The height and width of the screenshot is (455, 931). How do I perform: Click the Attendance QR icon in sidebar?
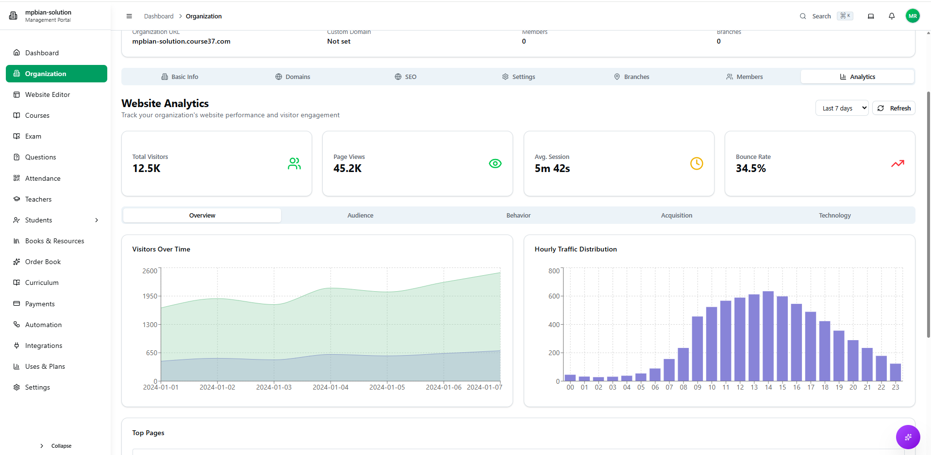click(17, 178)
